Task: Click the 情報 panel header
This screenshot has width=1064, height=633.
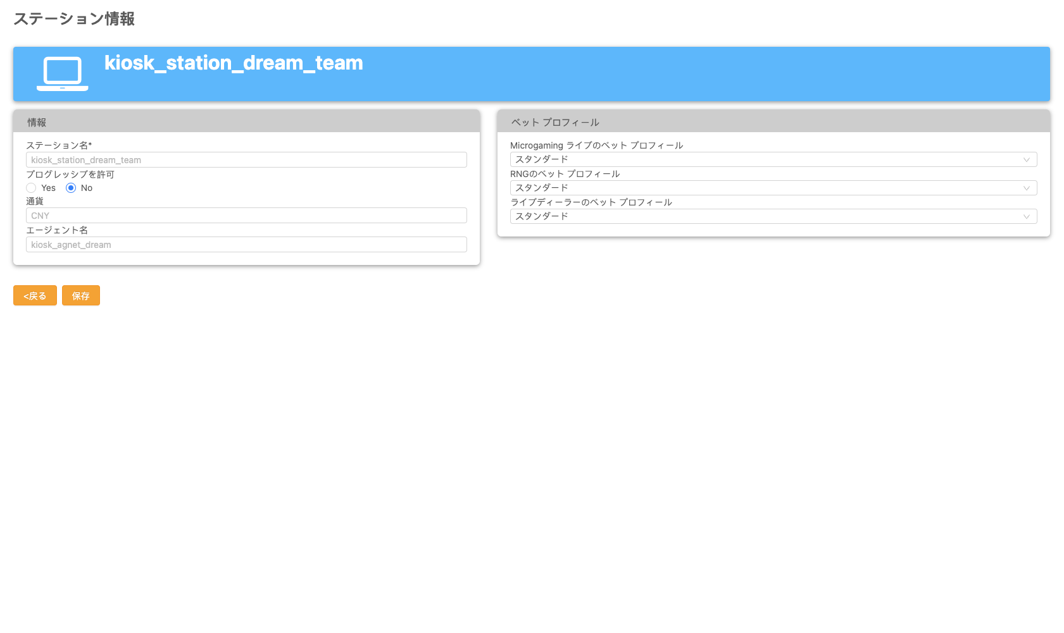Action: [246, 122]
